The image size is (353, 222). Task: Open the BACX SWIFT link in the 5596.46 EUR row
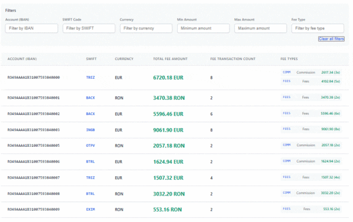[x=90, y=114]
